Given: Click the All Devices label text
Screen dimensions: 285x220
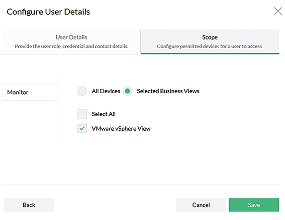Looking at the screenshot, I should coord(106,91).
